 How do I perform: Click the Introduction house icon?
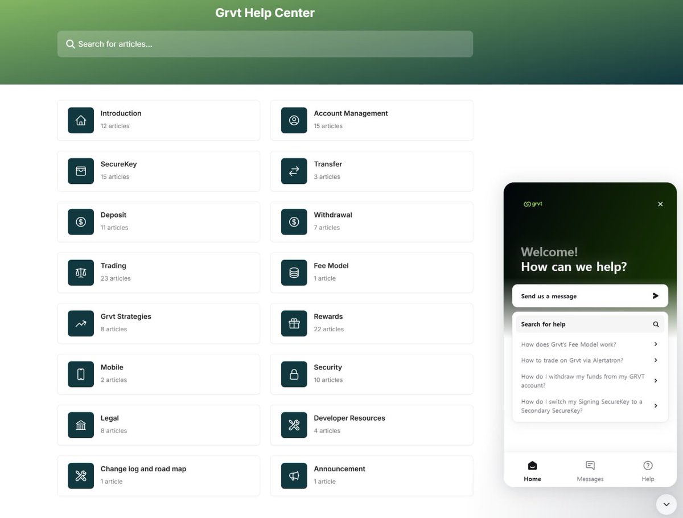pyautogui.click(x=81, y=120)
